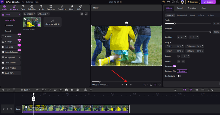Open Stock GIFs

11,73
